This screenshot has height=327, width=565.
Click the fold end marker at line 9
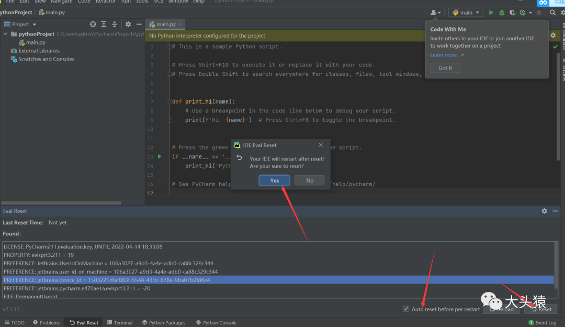(169, 120)
